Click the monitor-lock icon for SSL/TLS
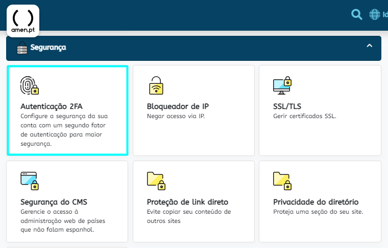The image size is (388, 248). [x=282, y=85]
